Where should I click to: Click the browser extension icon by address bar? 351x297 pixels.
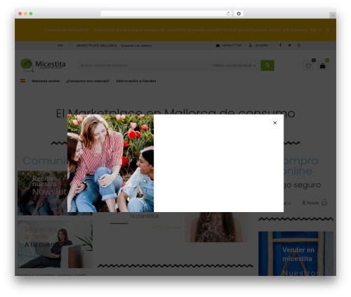[239, 13]
